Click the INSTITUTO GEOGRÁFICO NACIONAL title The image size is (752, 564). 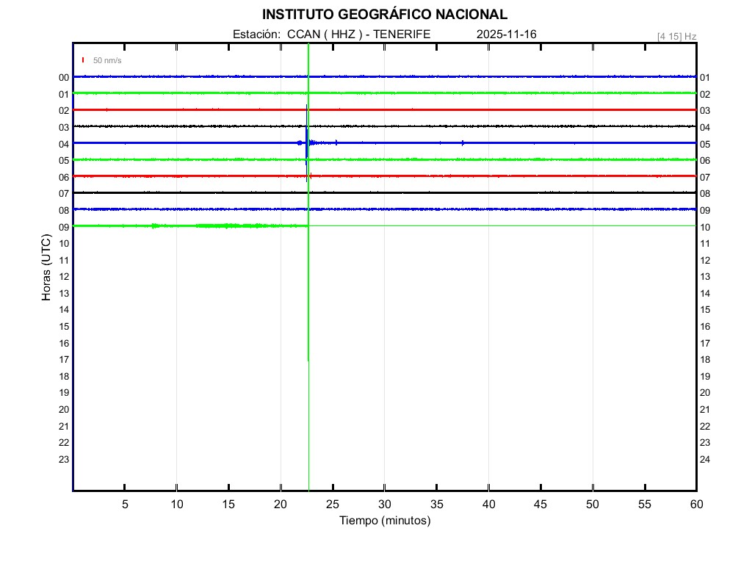pyautogui.click(x=384, y=15)
